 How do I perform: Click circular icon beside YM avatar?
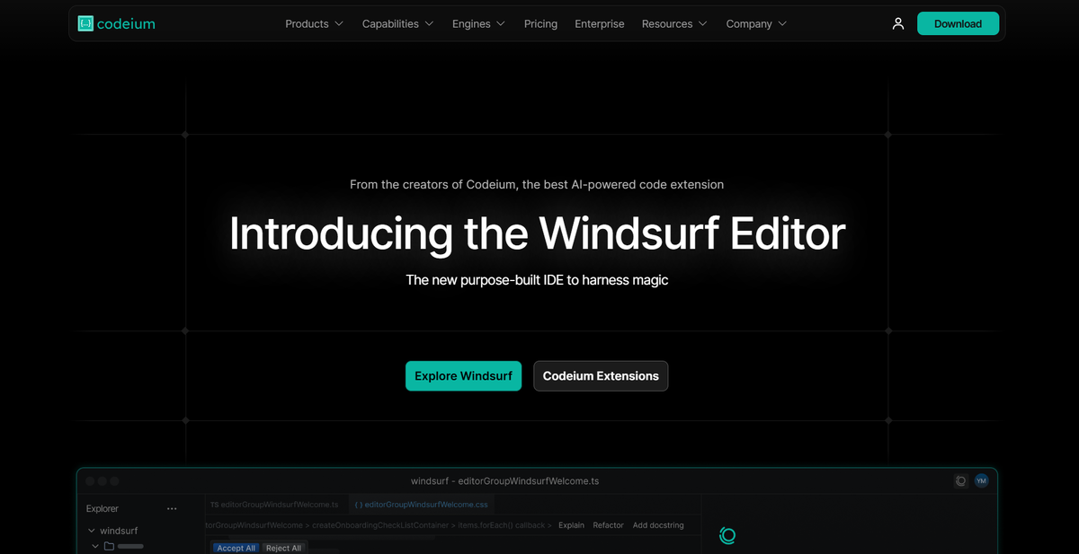tap(960, 481)
